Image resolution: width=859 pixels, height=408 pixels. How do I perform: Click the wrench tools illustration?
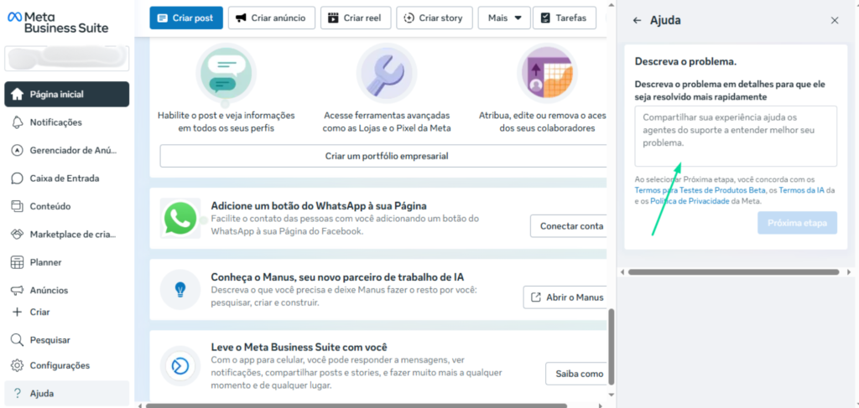(386, 73)
